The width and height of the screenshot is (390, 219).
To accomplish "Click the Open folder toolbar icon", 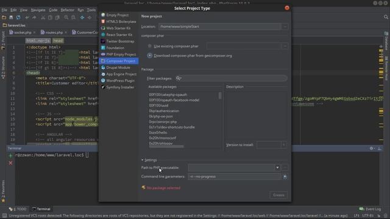I will [x=4, y=18].
